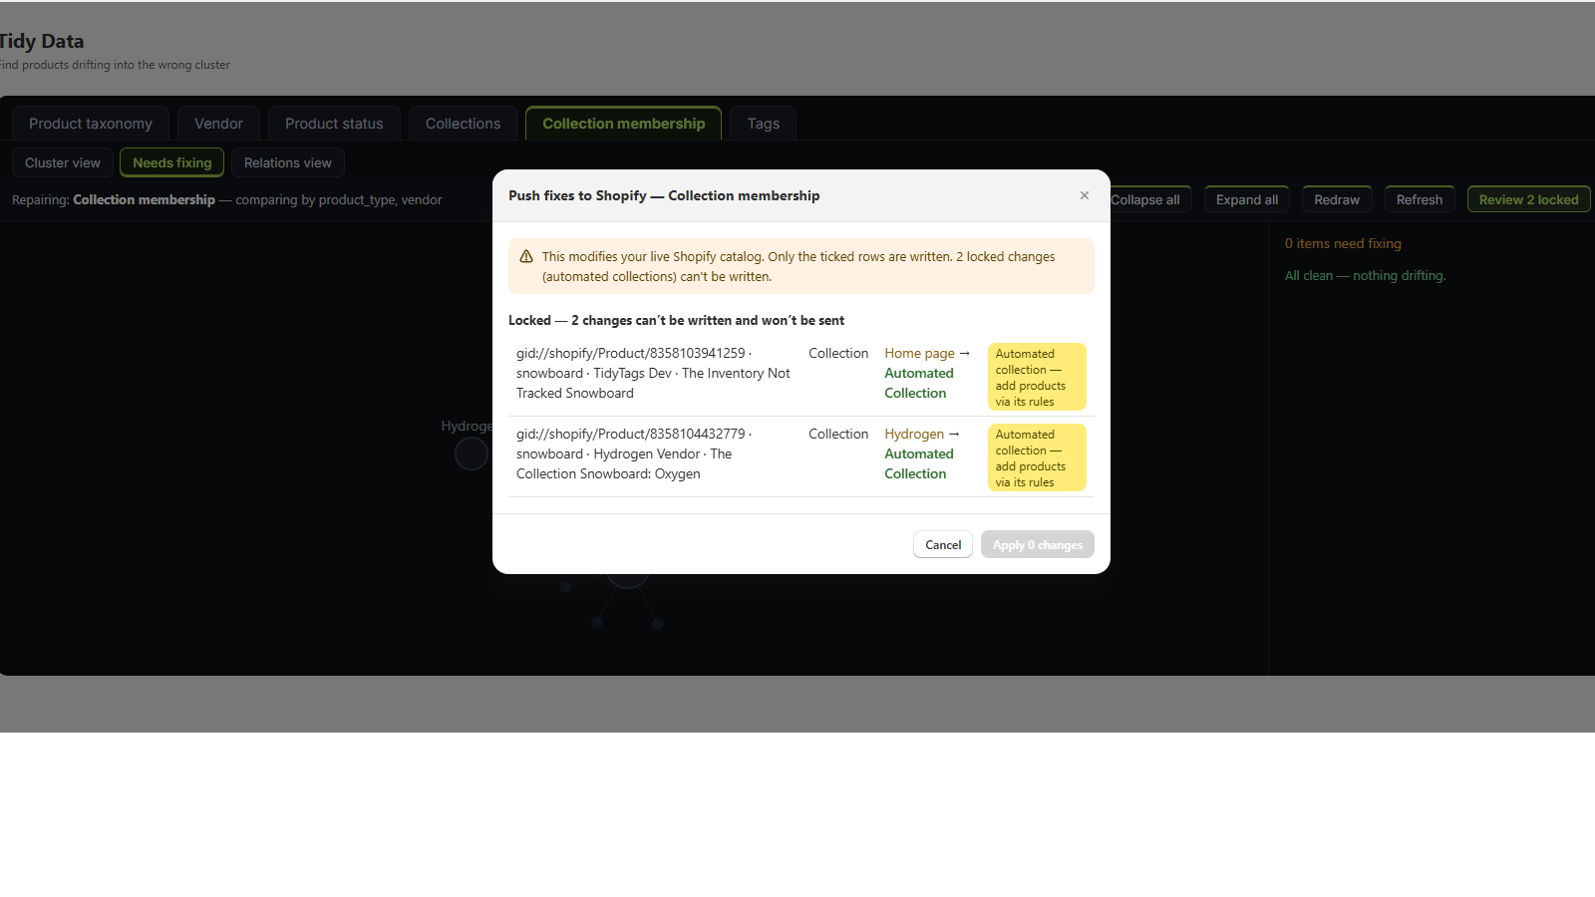Switch to Cluster view

[x=63, y=162]
